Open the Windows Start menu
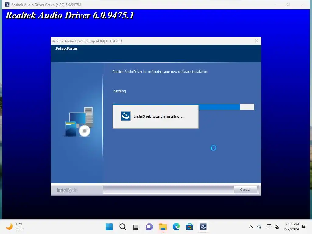Image resolution: width=312 pixels, height=234 pixels. click(x=109, y=227)
